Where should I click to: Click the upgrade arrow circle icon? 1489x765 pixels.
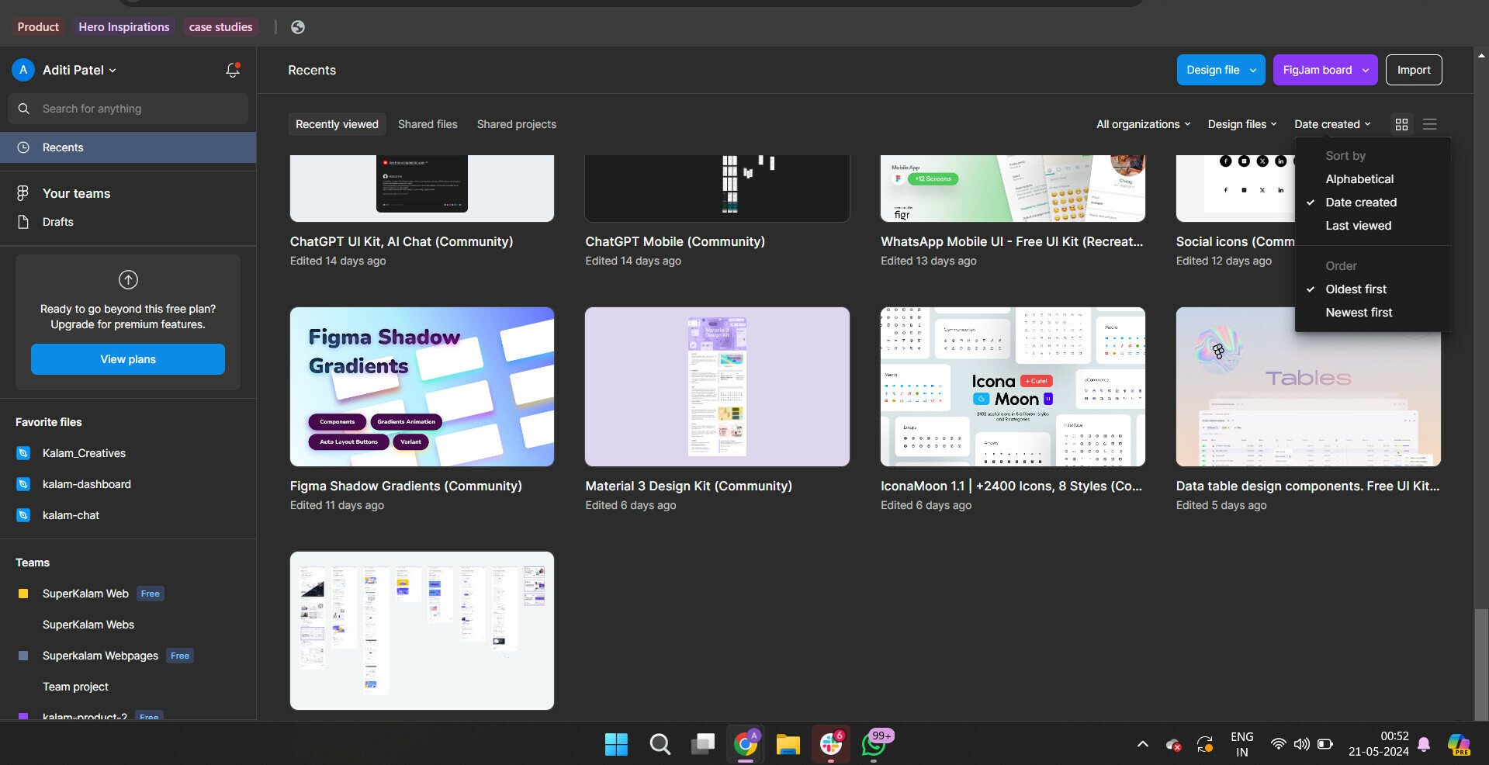click(x=128, y=279)
